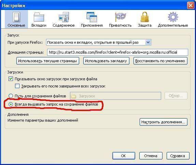Viewport: 196px width, 165px height.
Task: Open Дополнительные gear icon
Action: 173,17
